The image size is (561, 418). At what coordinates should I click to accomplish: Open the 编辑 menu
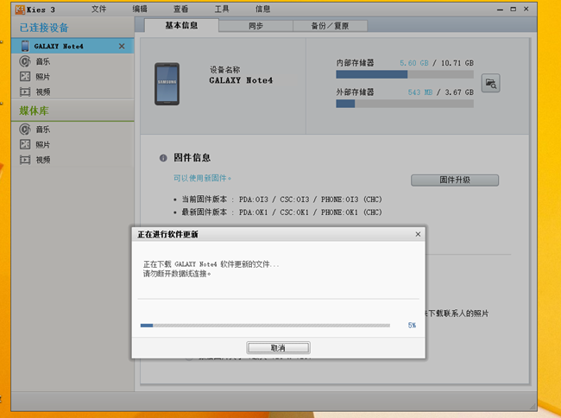pos(140,9)
